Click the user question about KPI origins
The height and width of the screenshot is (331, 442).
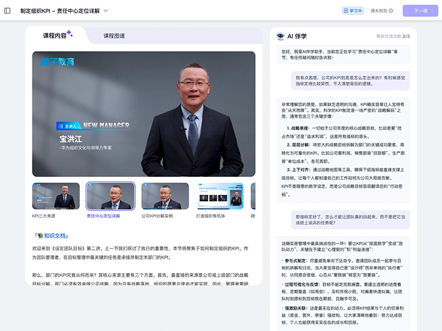click(x=350, y=81)
